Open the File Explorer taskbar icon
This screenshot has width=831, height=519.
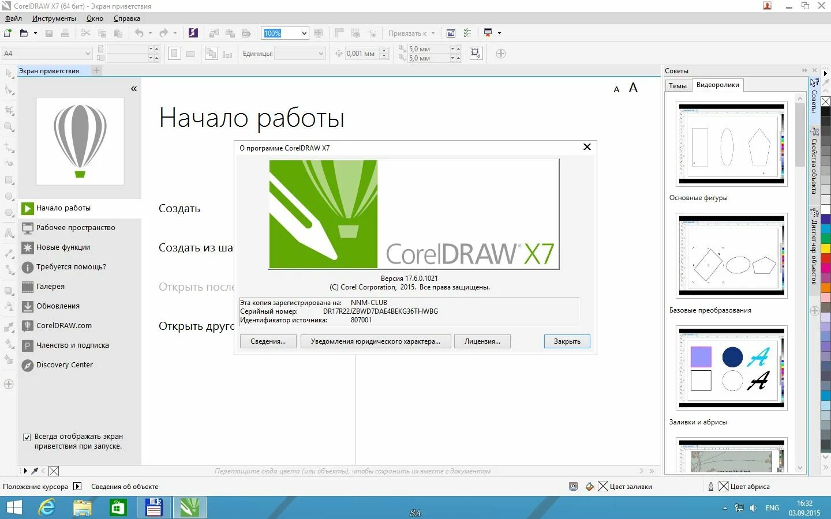[83, 507]
